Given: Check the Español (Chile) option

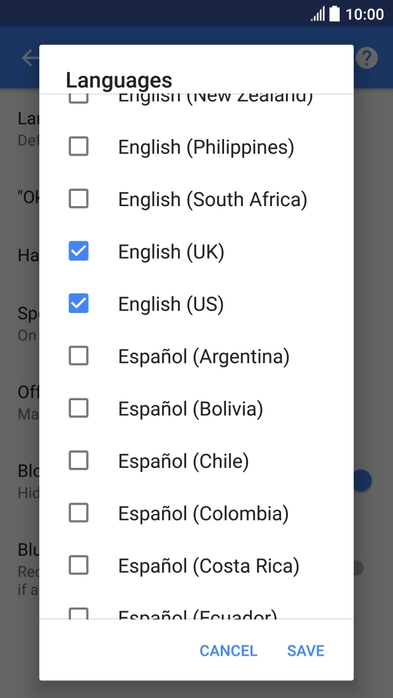Looking at the screenshot, I should click(x=78, y=460).
